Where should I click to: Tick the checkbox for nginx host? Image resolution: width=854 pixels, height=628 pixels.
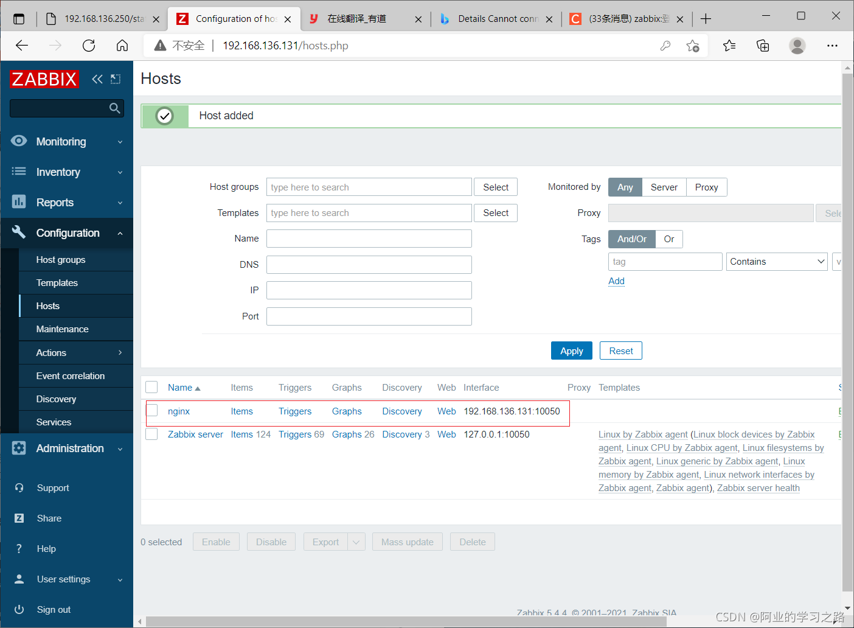pyautogui.click(x=152, y=411)
